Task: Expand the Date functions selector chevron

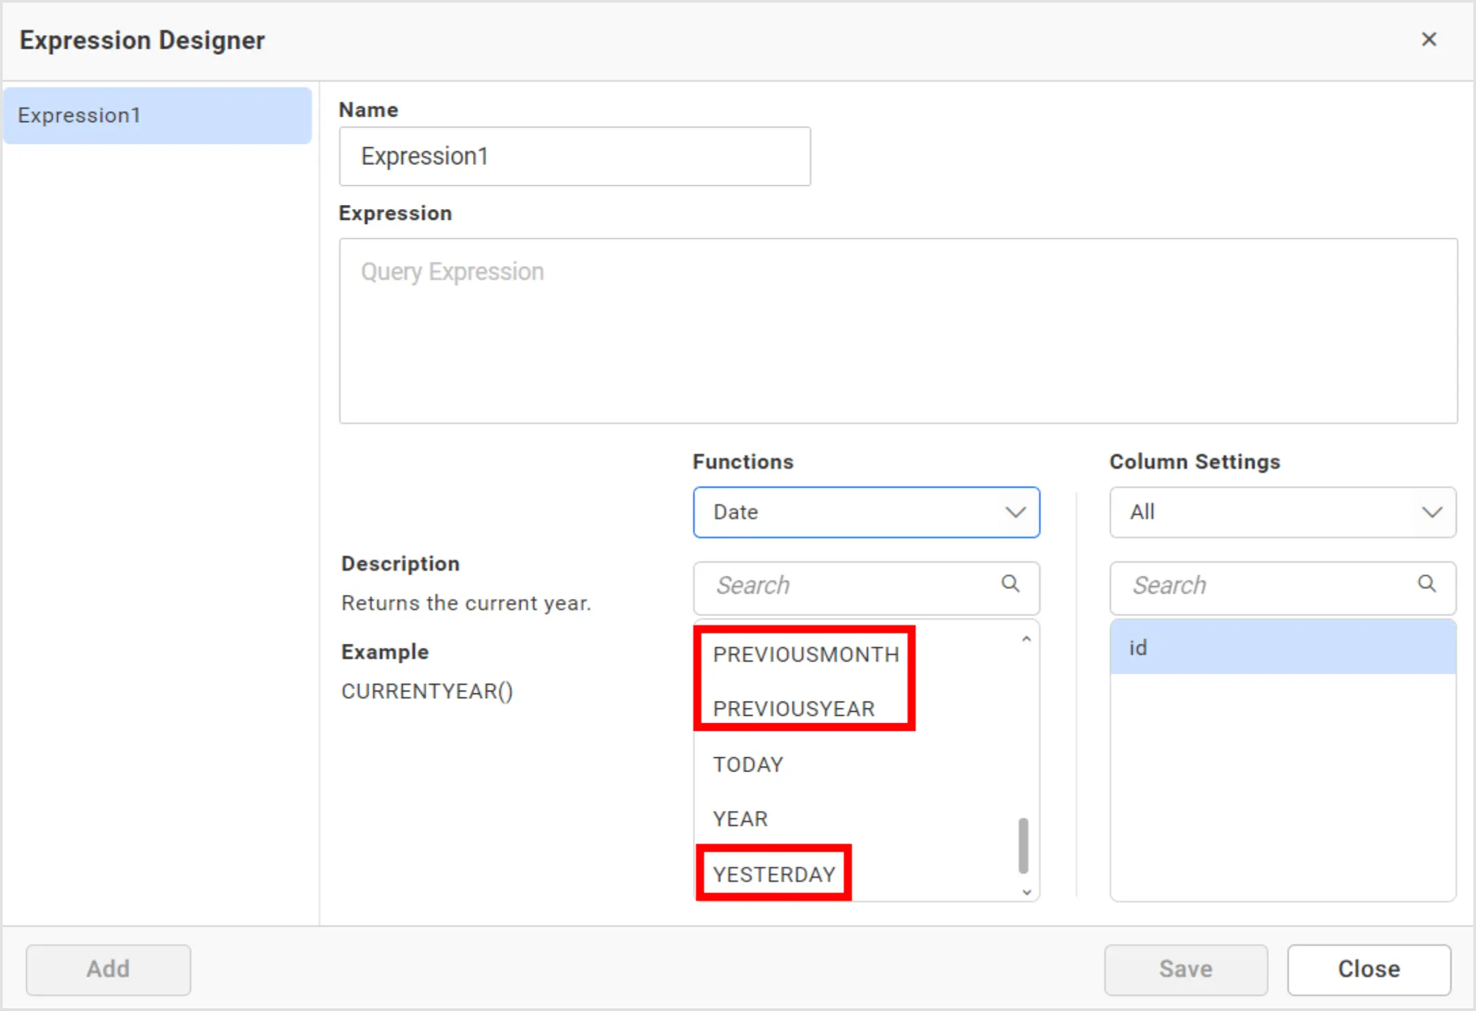Action: point(1015,512)
